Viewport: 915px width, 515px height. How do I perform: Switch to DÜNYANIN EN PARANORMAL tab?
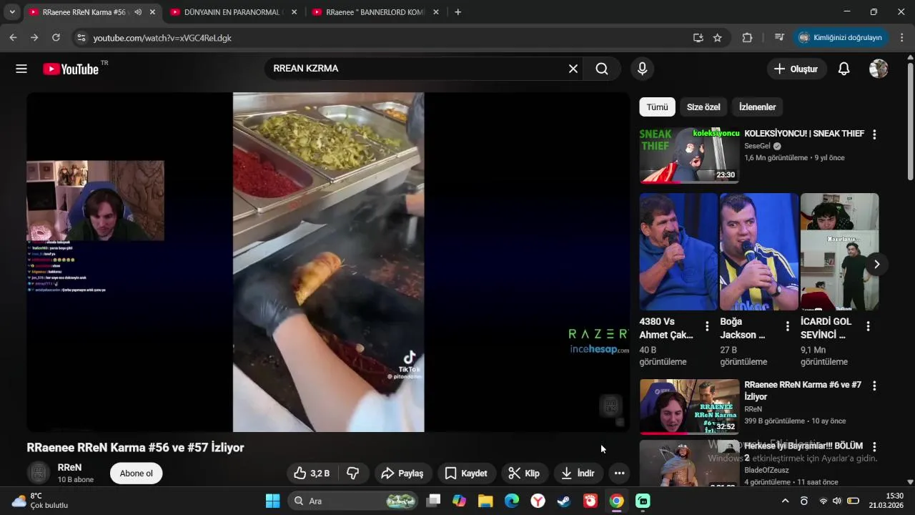[234, 12]
